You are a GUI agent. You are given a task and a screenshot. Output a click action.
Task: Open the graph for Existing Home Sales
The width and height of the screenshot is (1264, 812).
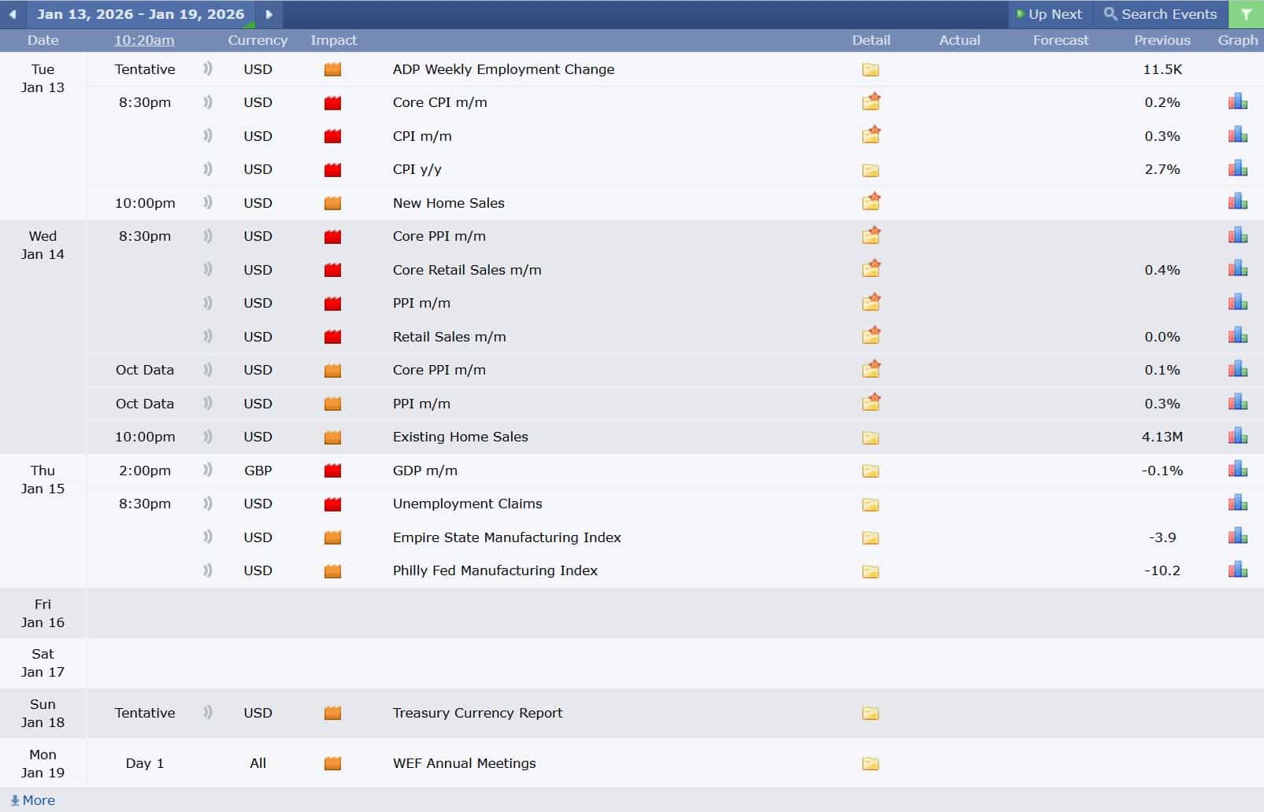tap(1236, 437)
